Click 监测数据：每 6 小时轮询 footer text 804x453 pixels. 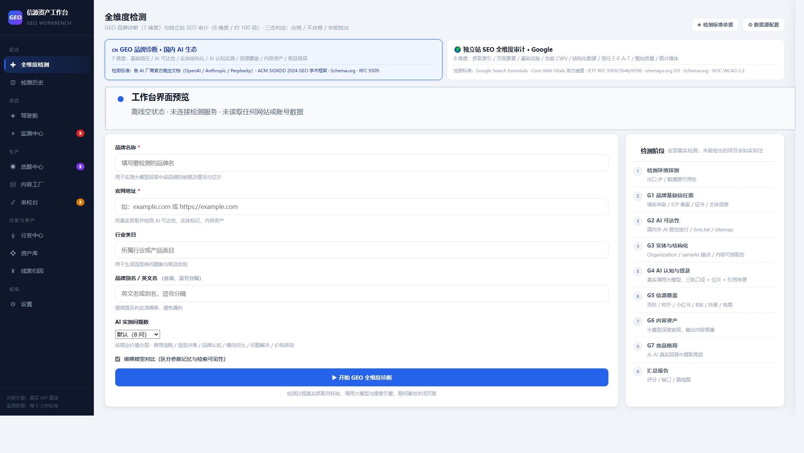[33, 406]
